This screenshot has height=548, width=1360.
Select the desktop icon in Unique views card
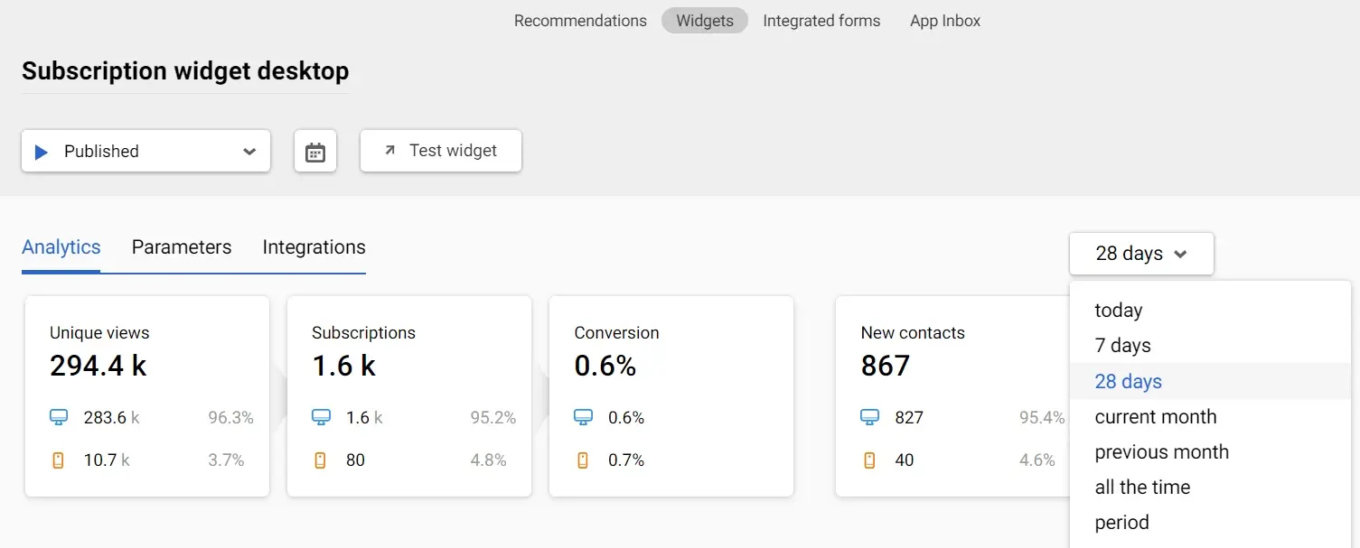click(59, 417)
